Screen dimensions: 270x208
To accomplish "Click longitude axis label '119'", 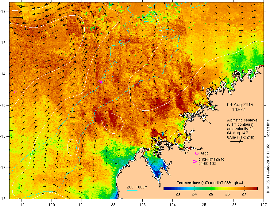I will pyautogui.click(x=21, y=205).
